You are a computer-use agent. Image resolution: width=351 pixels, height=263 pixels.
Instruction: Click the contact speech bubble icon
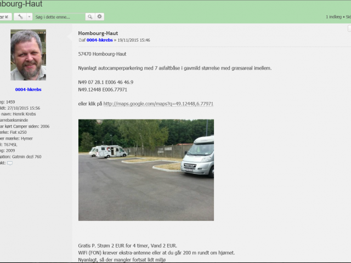pyautogui.click(x=10, y=163)
